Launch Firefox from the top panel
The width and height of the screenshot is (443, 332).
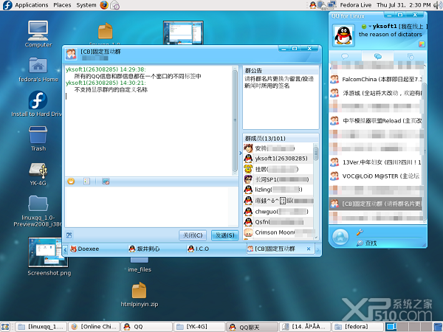coord(104,5)
